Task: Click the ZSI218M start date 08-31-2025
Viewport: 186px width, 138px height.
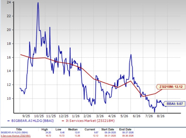Action: click(110, 136)
